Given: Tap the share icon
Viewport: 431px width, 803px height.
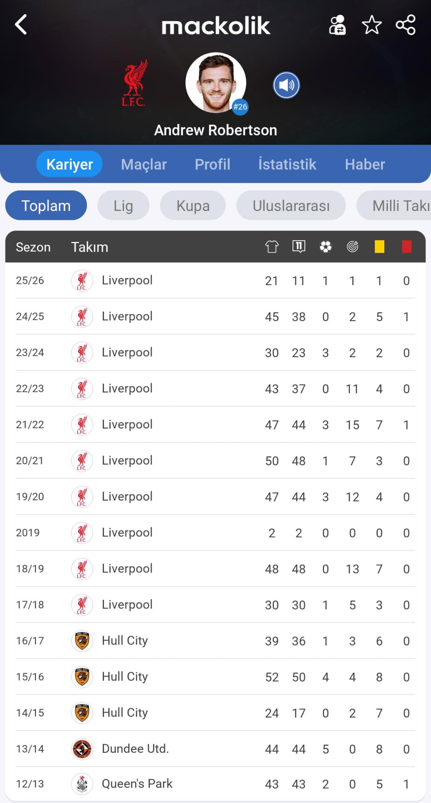Looking at the screenshot, I should click(x=406, y=25).
